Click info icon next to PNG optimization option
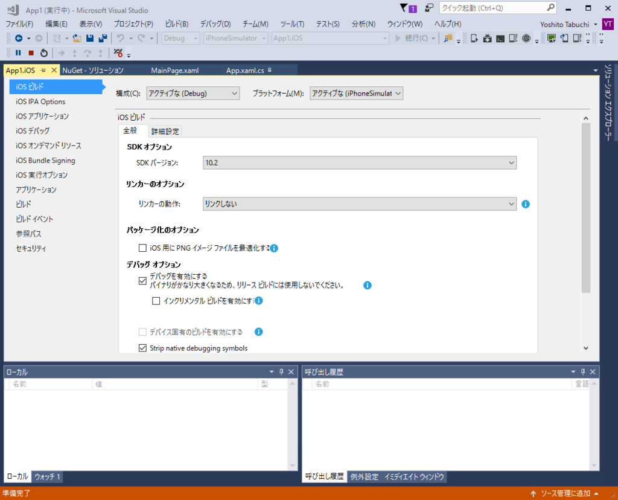Viewport: 618px width, 500px height. [274, 248]
